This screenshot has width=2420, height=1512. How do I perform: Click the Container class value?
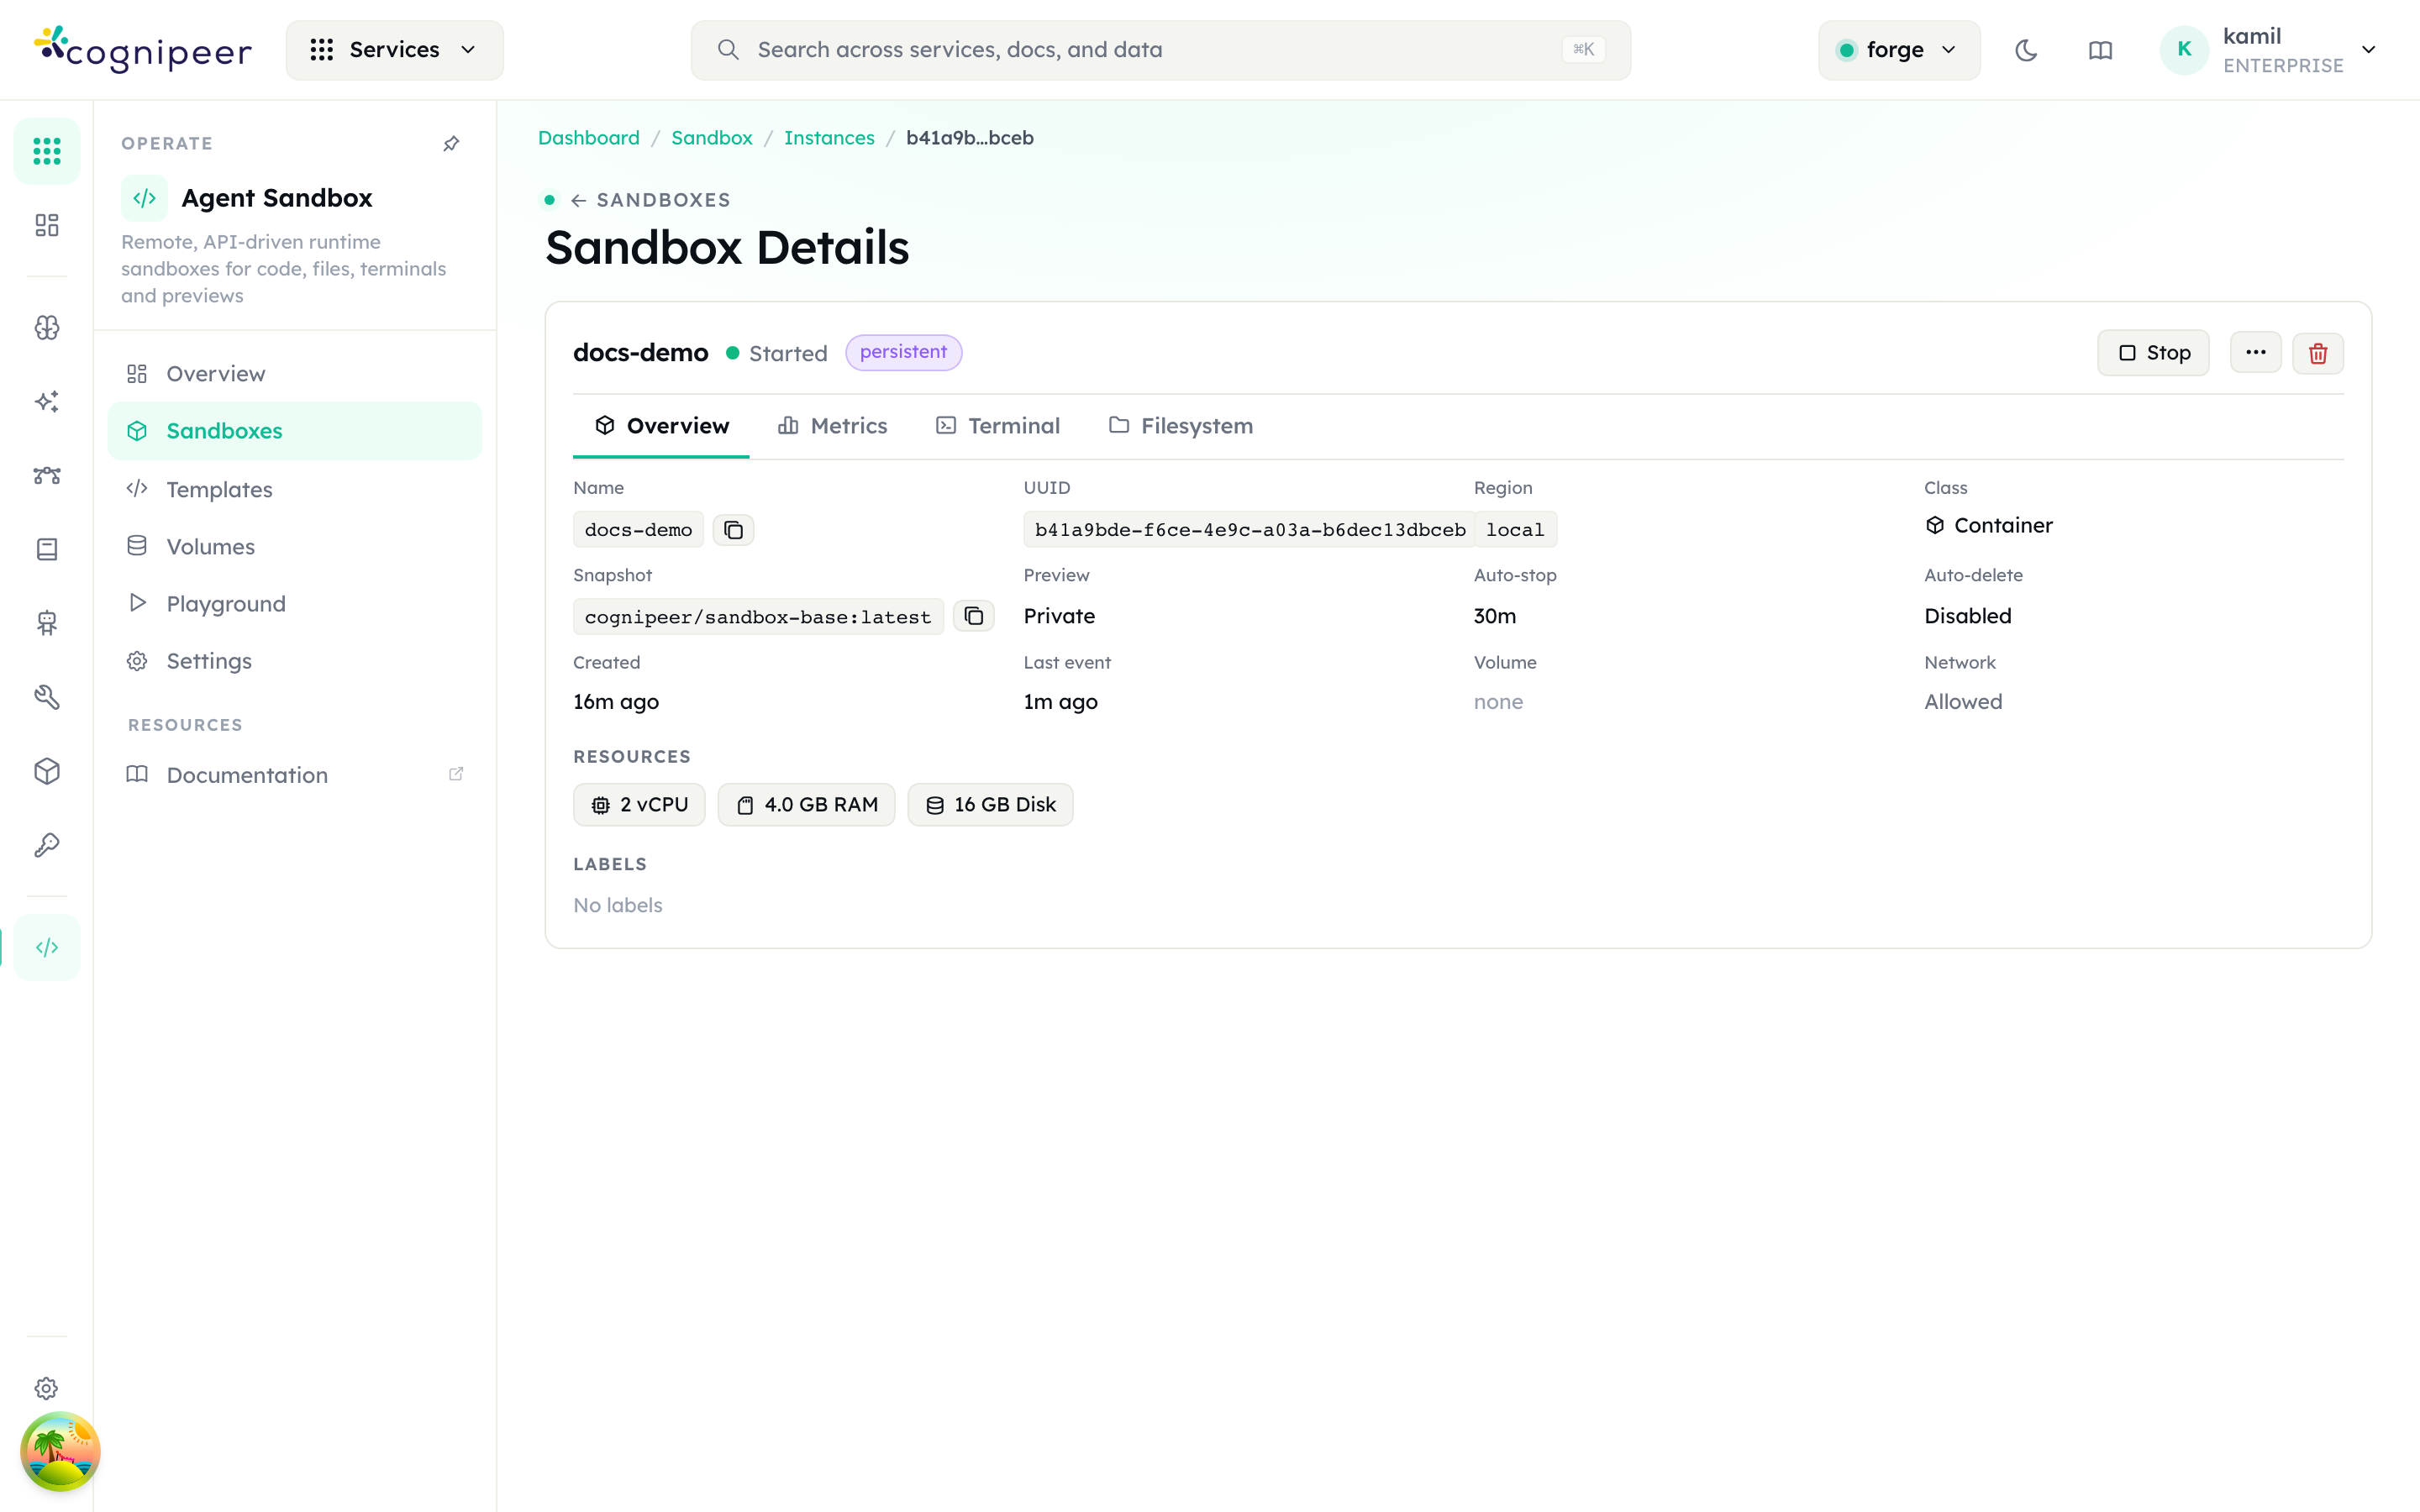[1989, 526]
